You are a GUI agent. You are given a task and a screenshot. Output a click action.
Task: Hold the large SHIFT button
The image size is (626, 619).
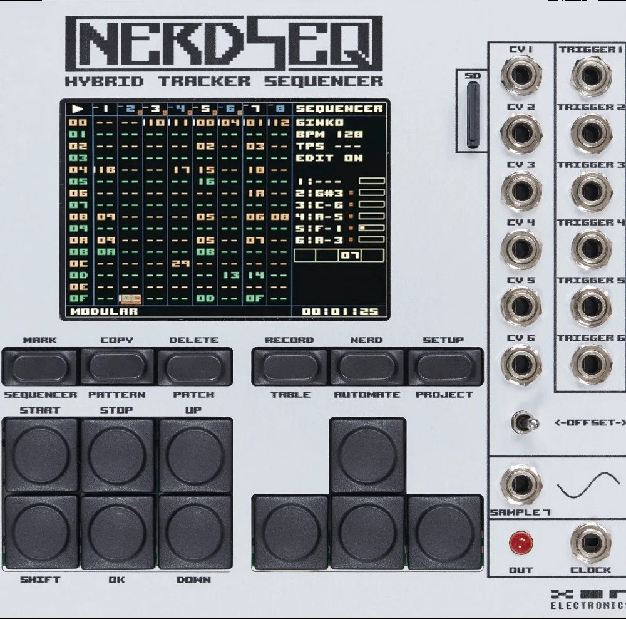coord(40,532)
